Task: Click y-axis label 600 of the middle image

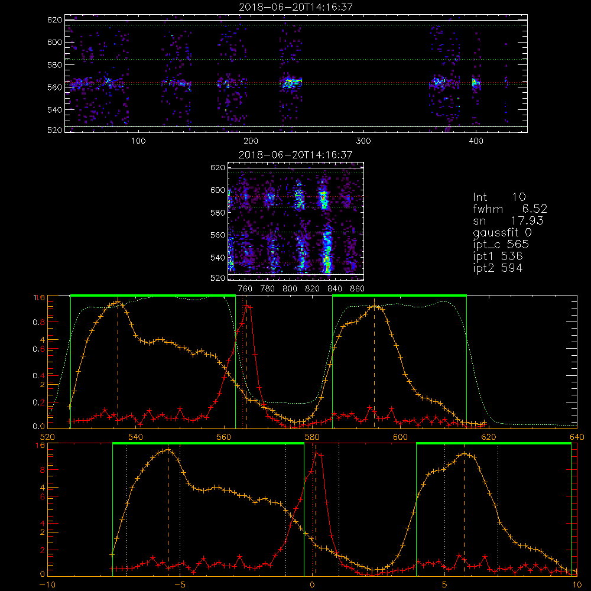Action: pyautogui.click(x=218, y=190)
